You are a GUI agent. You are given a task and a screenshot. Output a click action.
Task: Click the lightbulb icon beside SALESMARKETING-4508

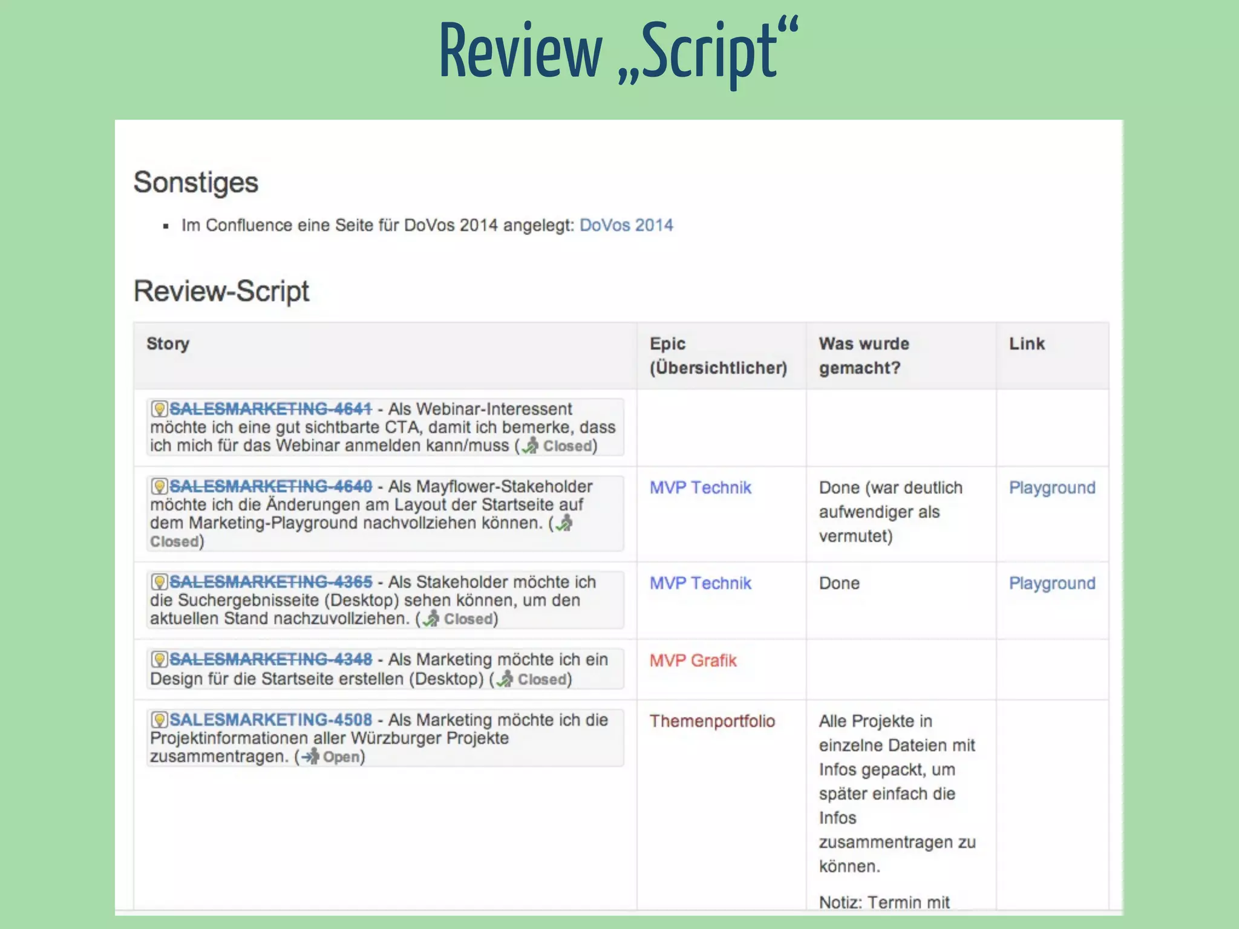(x=159, y=720)
